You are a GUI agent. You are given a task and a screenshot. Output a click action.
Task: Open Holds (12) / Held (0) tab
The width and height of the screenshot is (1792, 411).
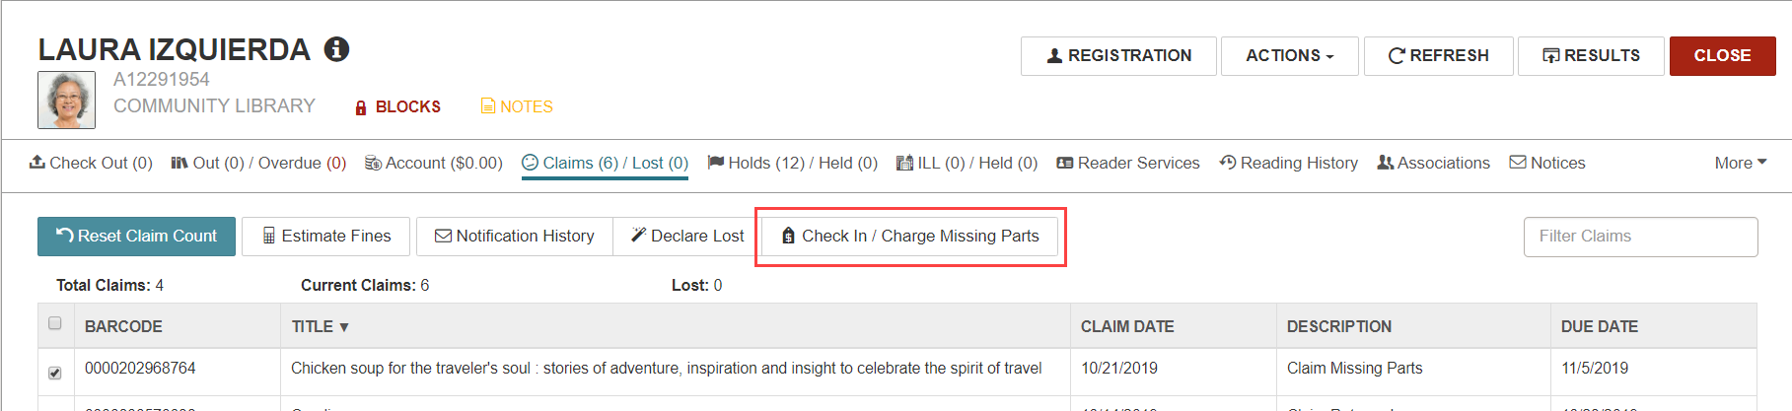pos(792,163)
